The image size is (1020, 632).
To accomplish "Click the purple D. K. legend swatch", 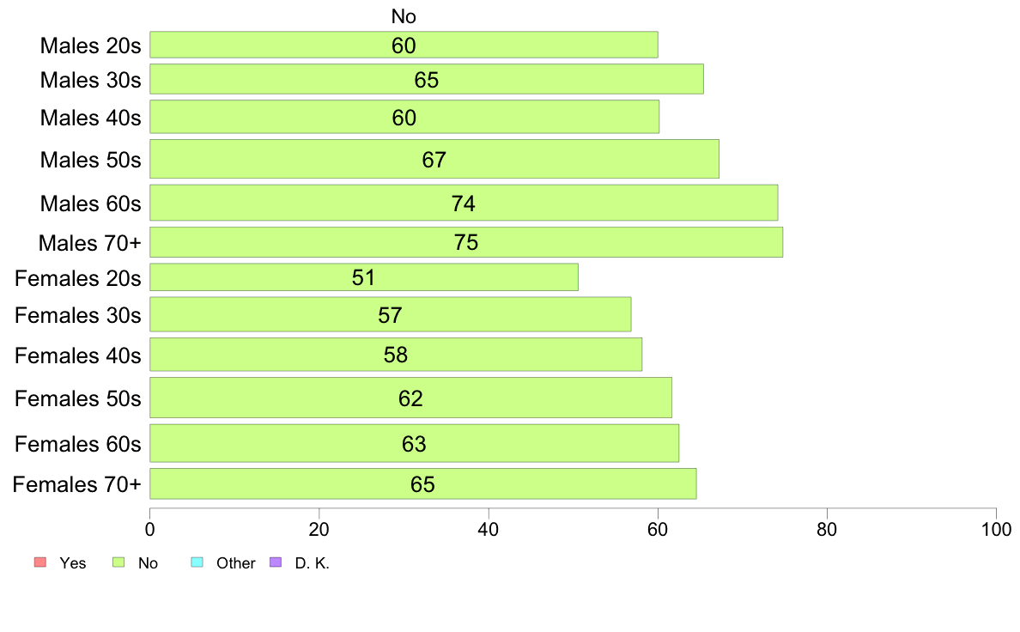I will pyautogui.click(x=276, y=562).
